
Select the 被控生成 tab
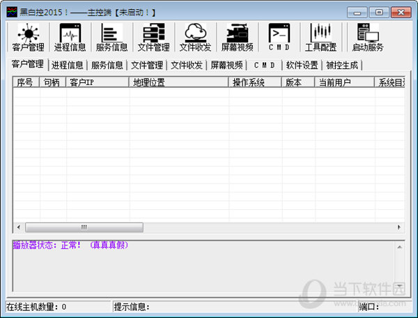pyautogui.click(x=341, y=66)
